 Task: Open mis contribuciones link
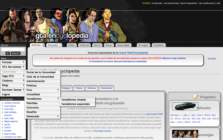coord(207,3)
